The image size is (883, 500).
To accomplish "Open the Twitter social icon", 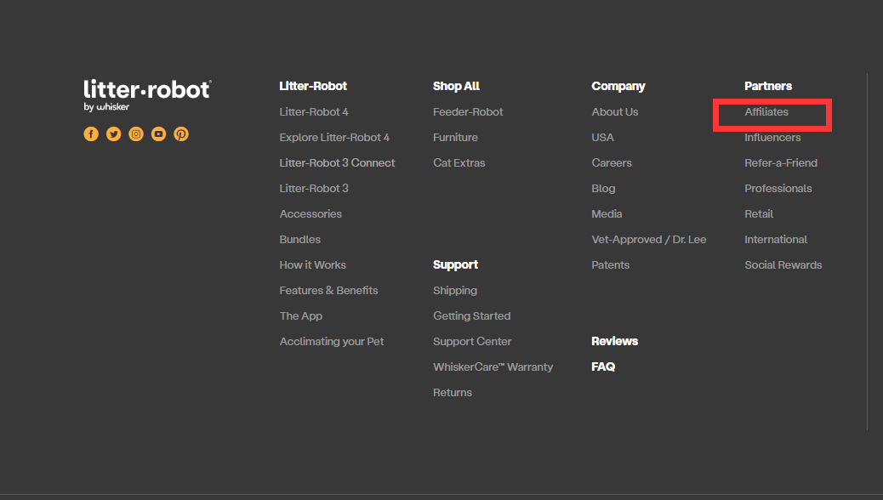I will pos(113,134).
